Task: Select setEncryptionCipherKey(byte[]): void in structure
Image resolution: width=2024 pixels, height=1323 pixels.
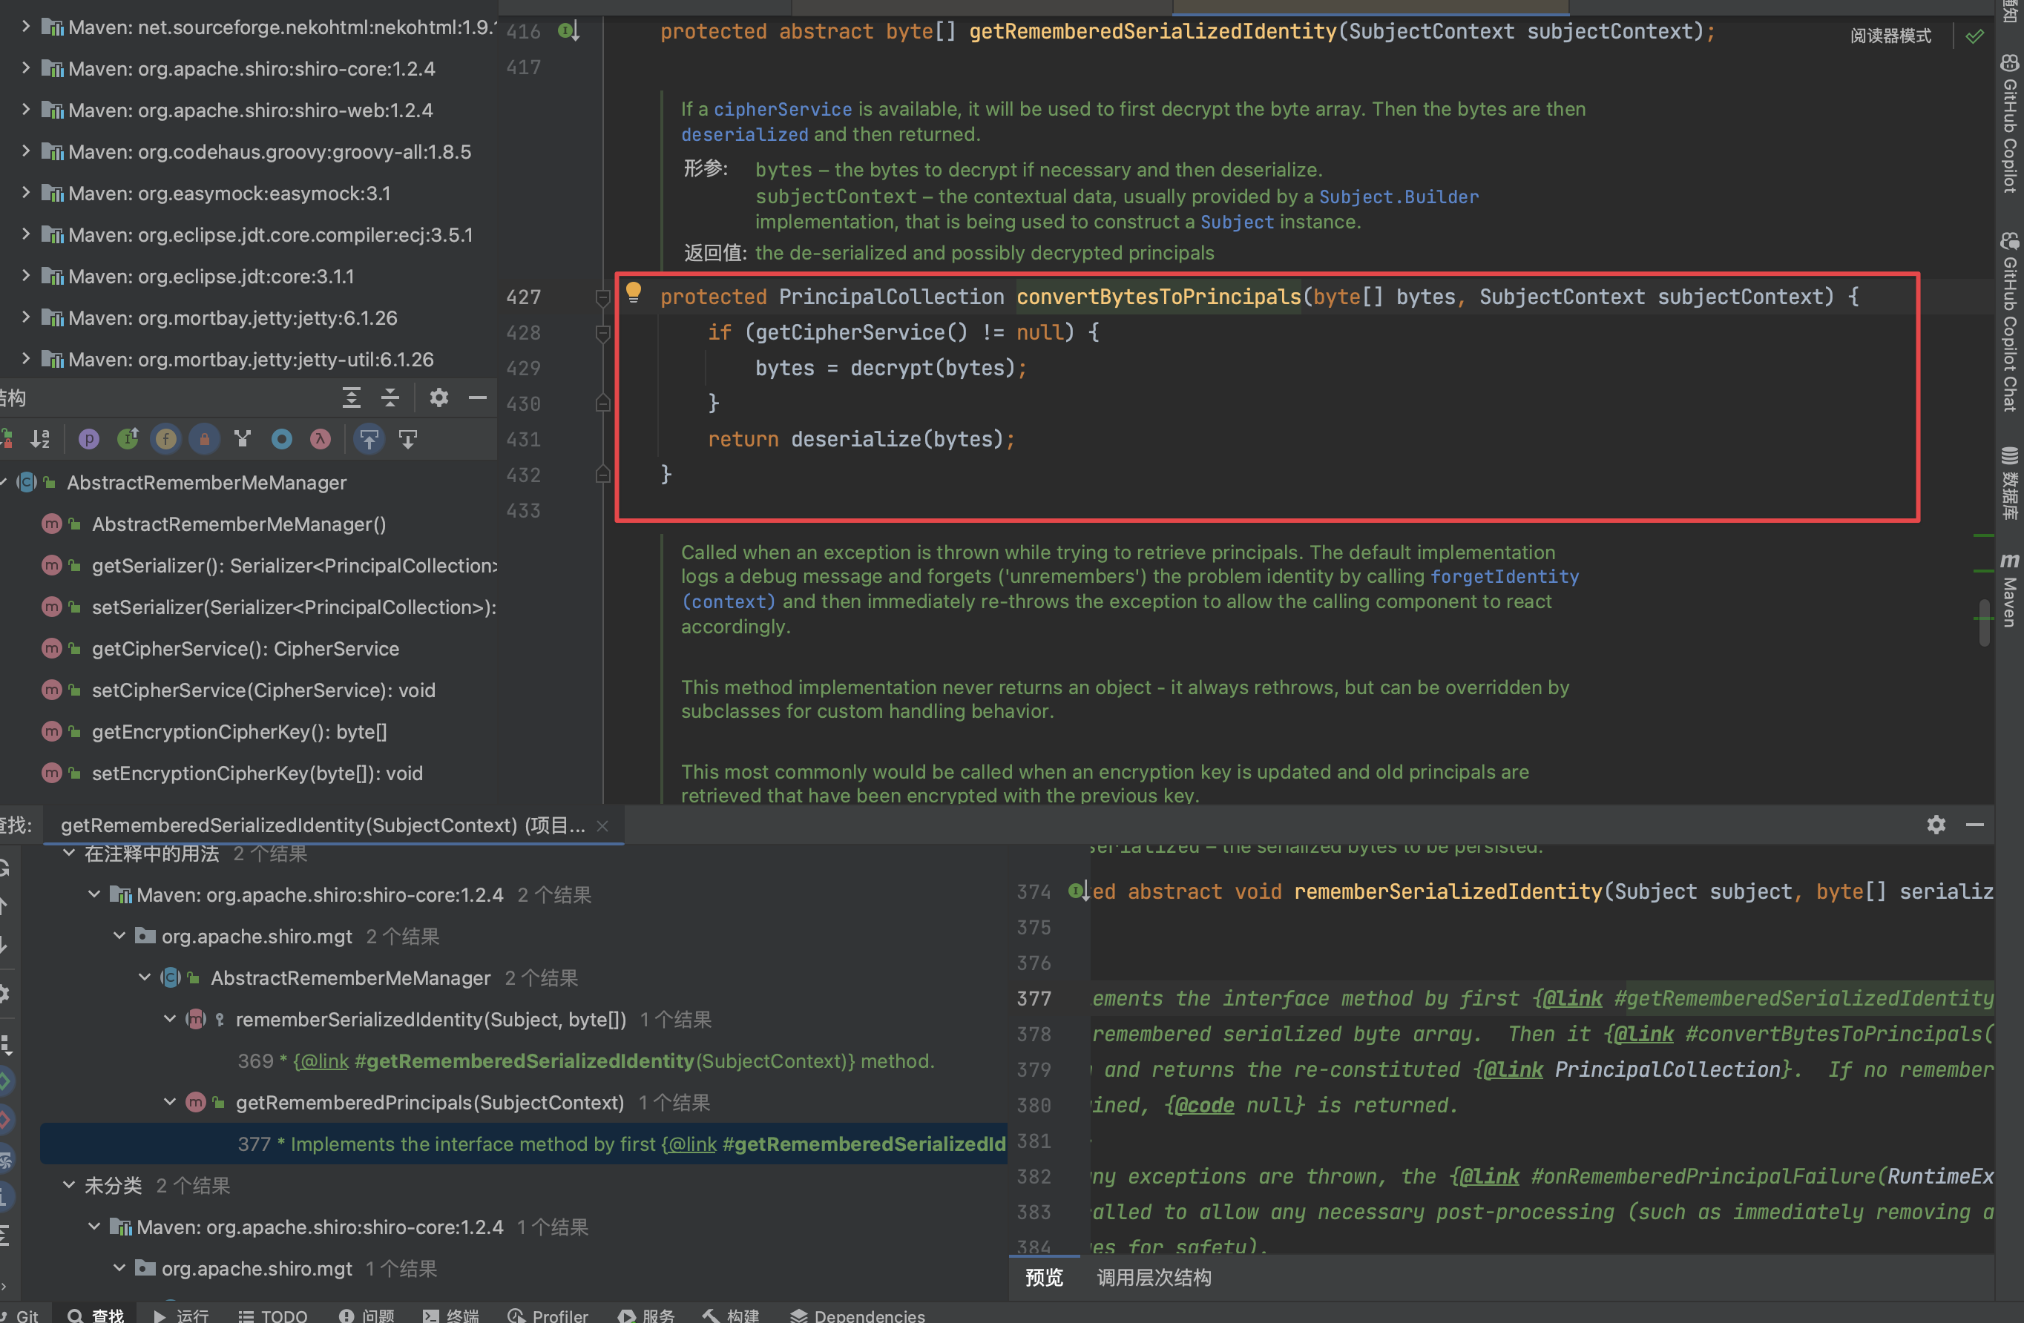Action: pos(257,773)
